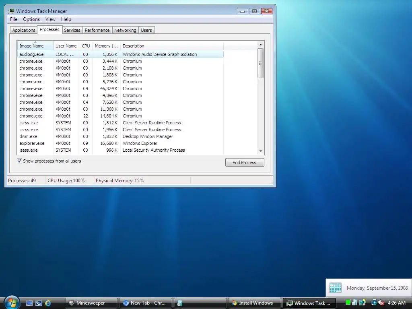
Task: Select the dwm.exe process row
Action: click(x=120, y=136)
